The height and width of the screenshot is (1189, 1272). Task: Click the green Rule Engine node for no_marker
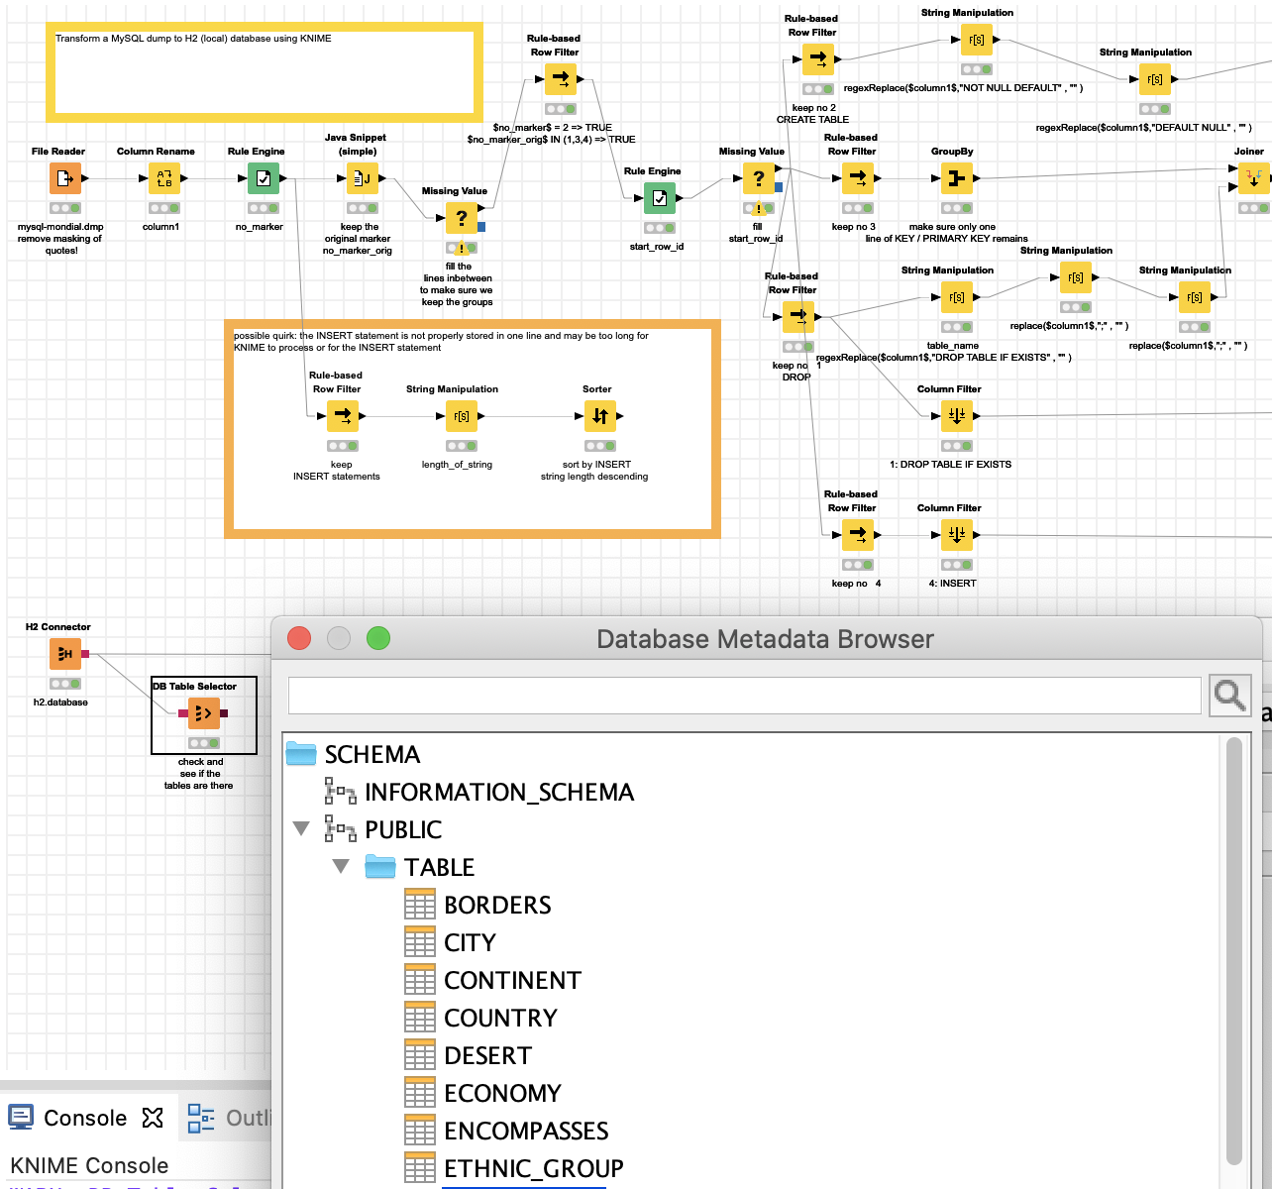click(x=263, y=178)
